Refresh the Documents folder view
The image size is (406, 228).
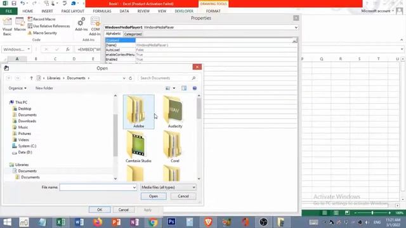click(x=131, y=78)
